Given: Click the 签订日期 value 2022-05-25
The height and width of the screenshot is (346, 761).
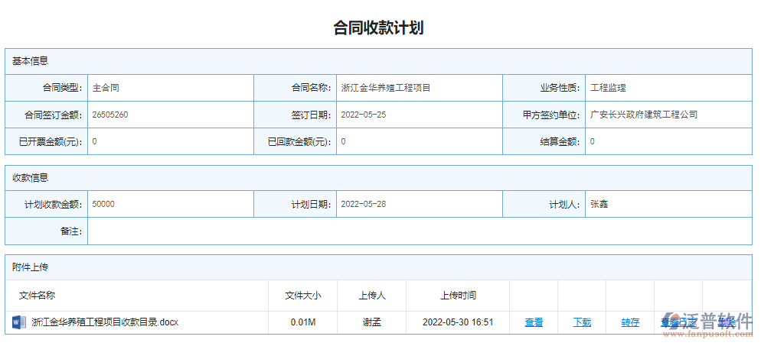Looking at the screenshot, I should click(363, 115).
